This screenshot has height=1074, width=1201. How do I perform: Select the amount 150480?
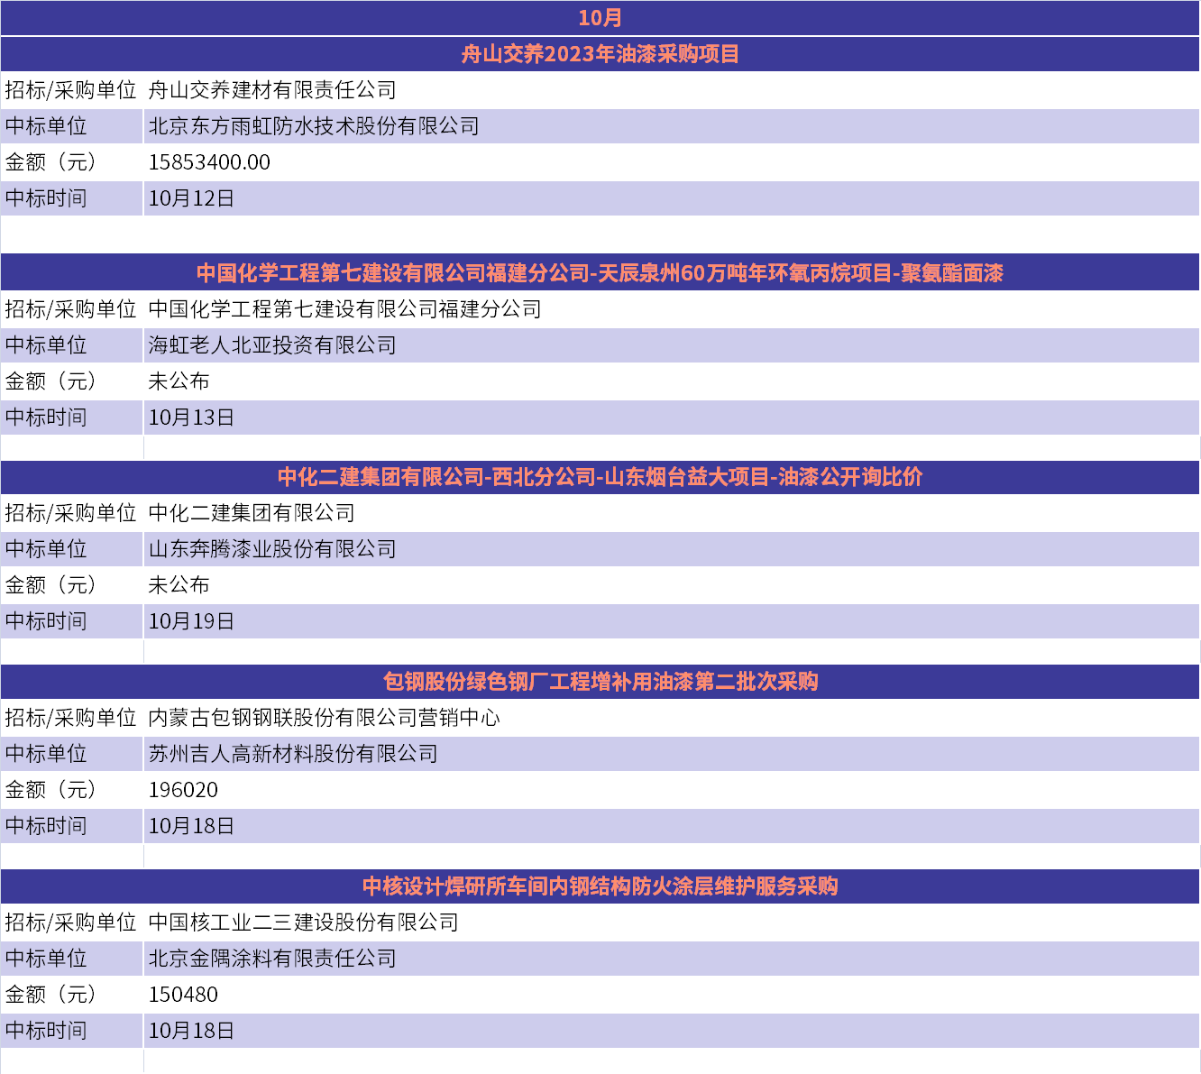(183, 995)
